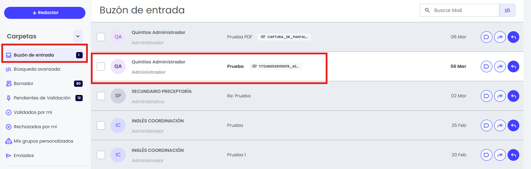Reply to the Prueba PDF email
Screen dimensions: 531x169
pyautogui.click(x=513, y=37)
